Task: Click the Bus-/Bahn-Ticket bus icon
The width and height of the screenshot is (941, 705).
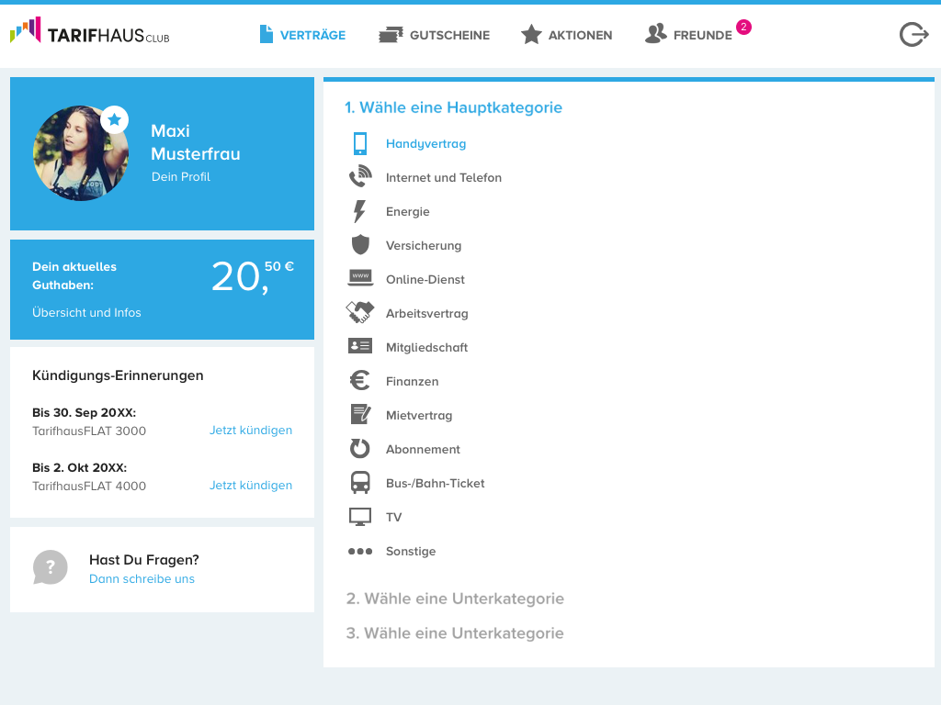Action: point(360,483)
